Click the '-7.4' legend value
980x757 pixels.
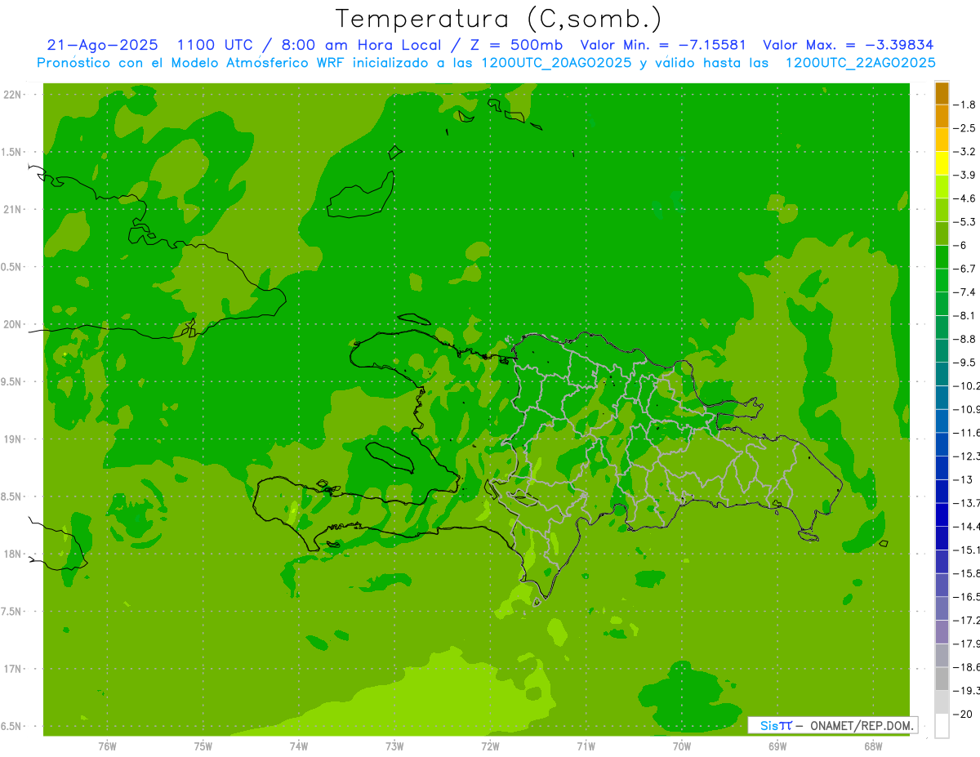tap(965, 292)
